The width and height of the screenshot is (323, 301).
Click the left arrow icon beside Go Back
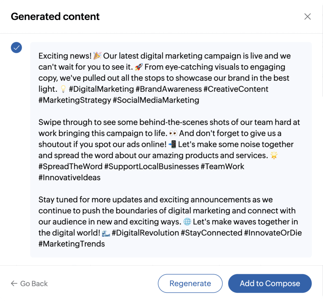pos(14,283)
